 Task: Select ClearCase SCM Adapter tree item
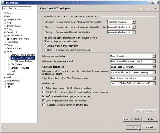23,58
